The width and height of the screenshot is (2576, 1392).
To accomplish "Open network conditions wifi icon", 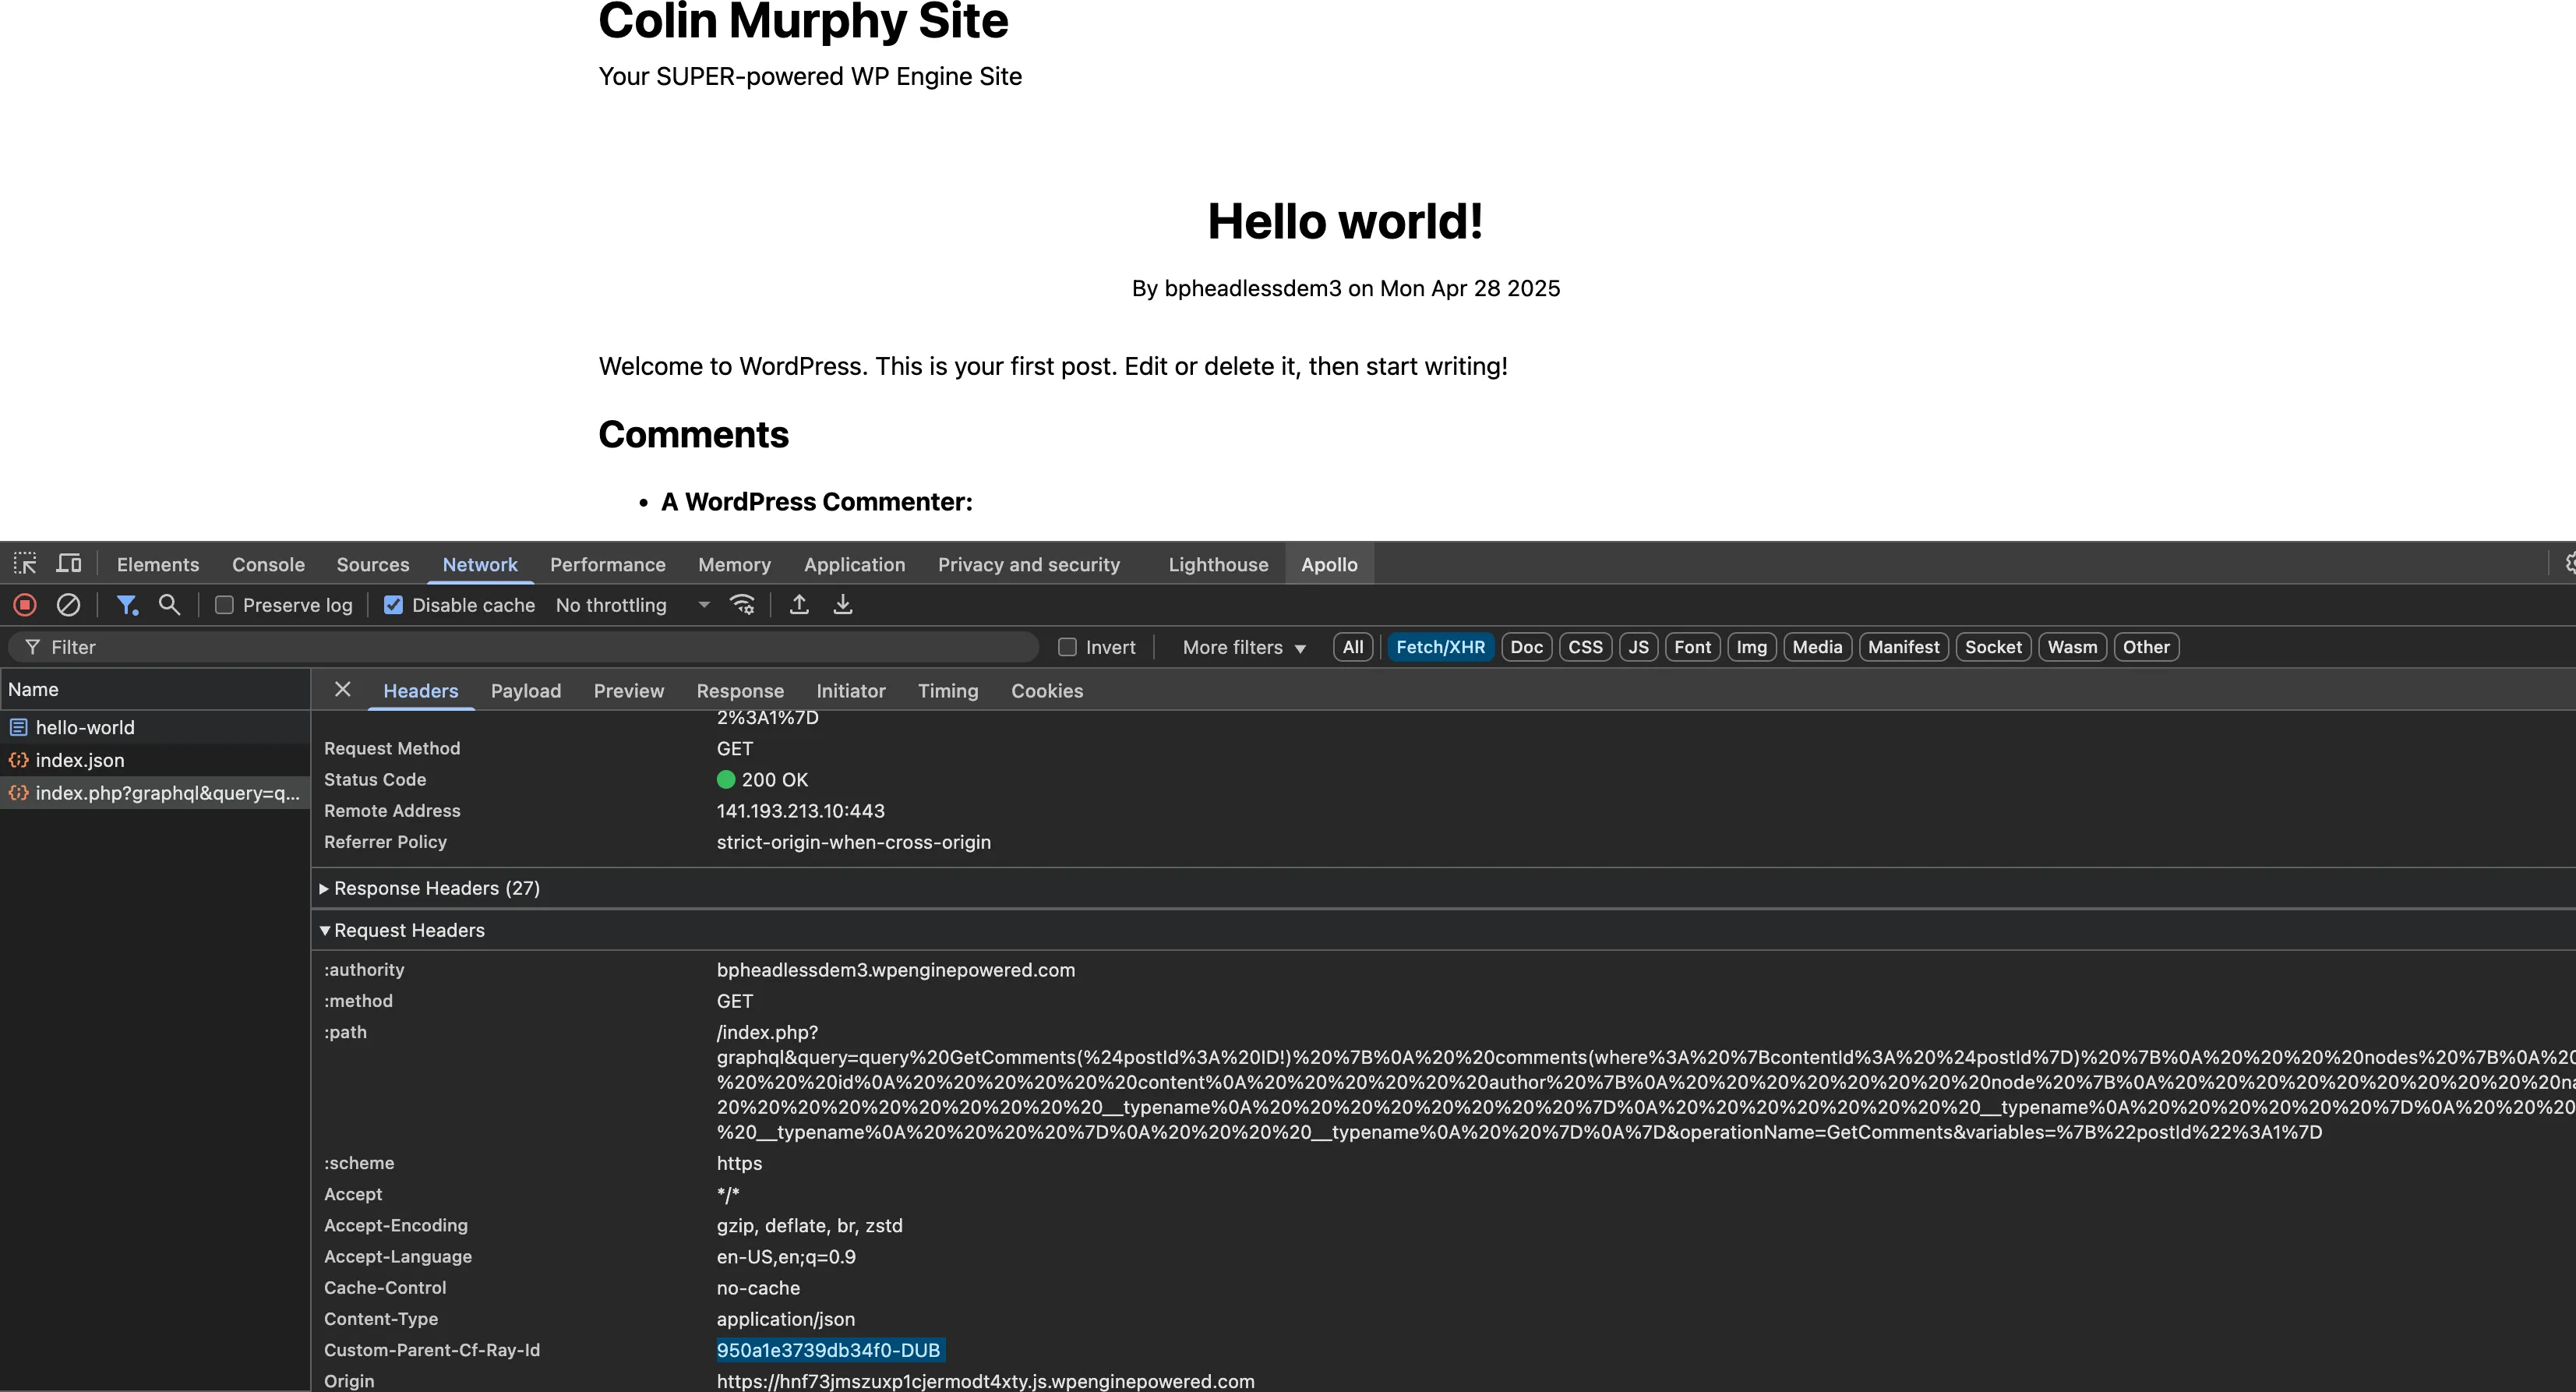I will pos(742,605).
